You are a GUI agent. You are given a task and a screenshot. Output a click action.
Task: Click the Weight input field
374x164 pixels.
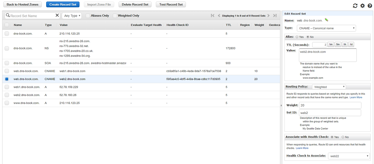pos(330,105)
